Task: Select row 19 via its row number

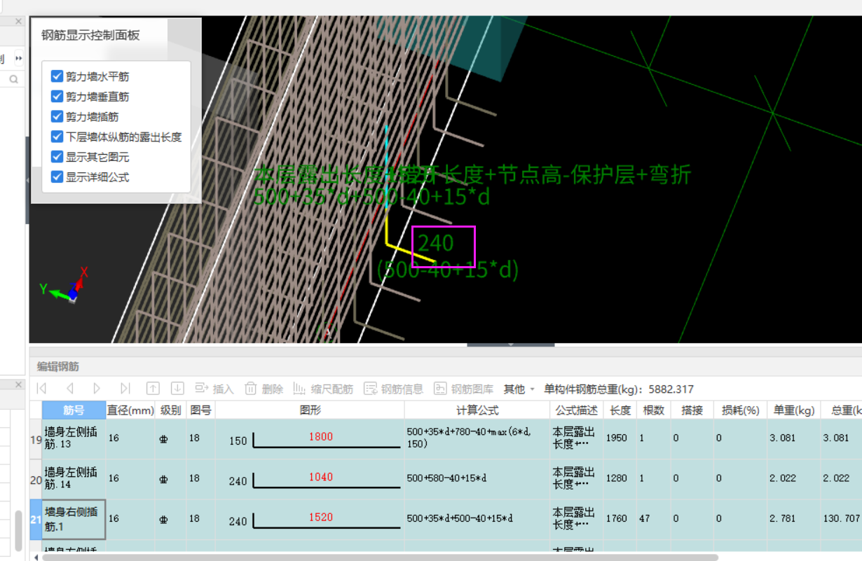Action: pyautogui.click(x=36, y=439)
